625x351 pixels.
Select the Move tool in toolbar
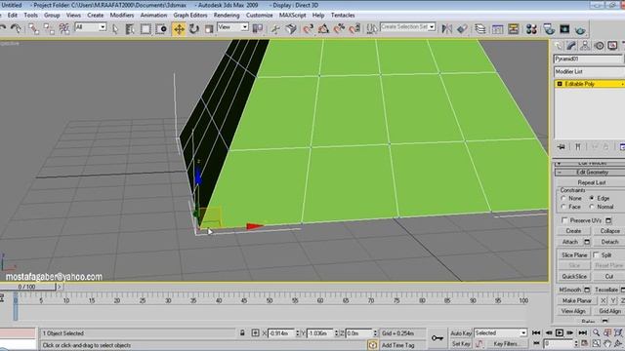coord(179,29)
